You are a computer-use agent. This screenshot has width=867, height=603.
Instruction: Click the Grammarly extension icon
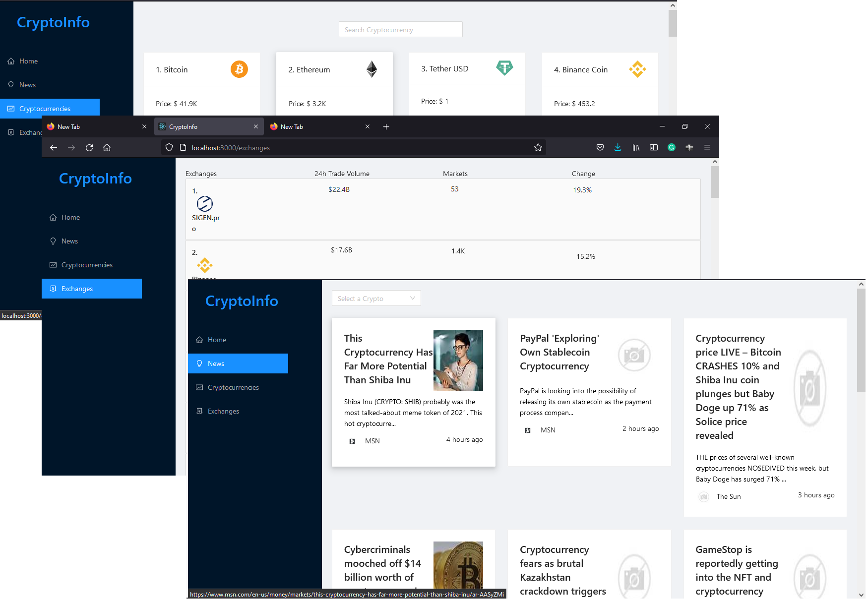tap(672, 147)
